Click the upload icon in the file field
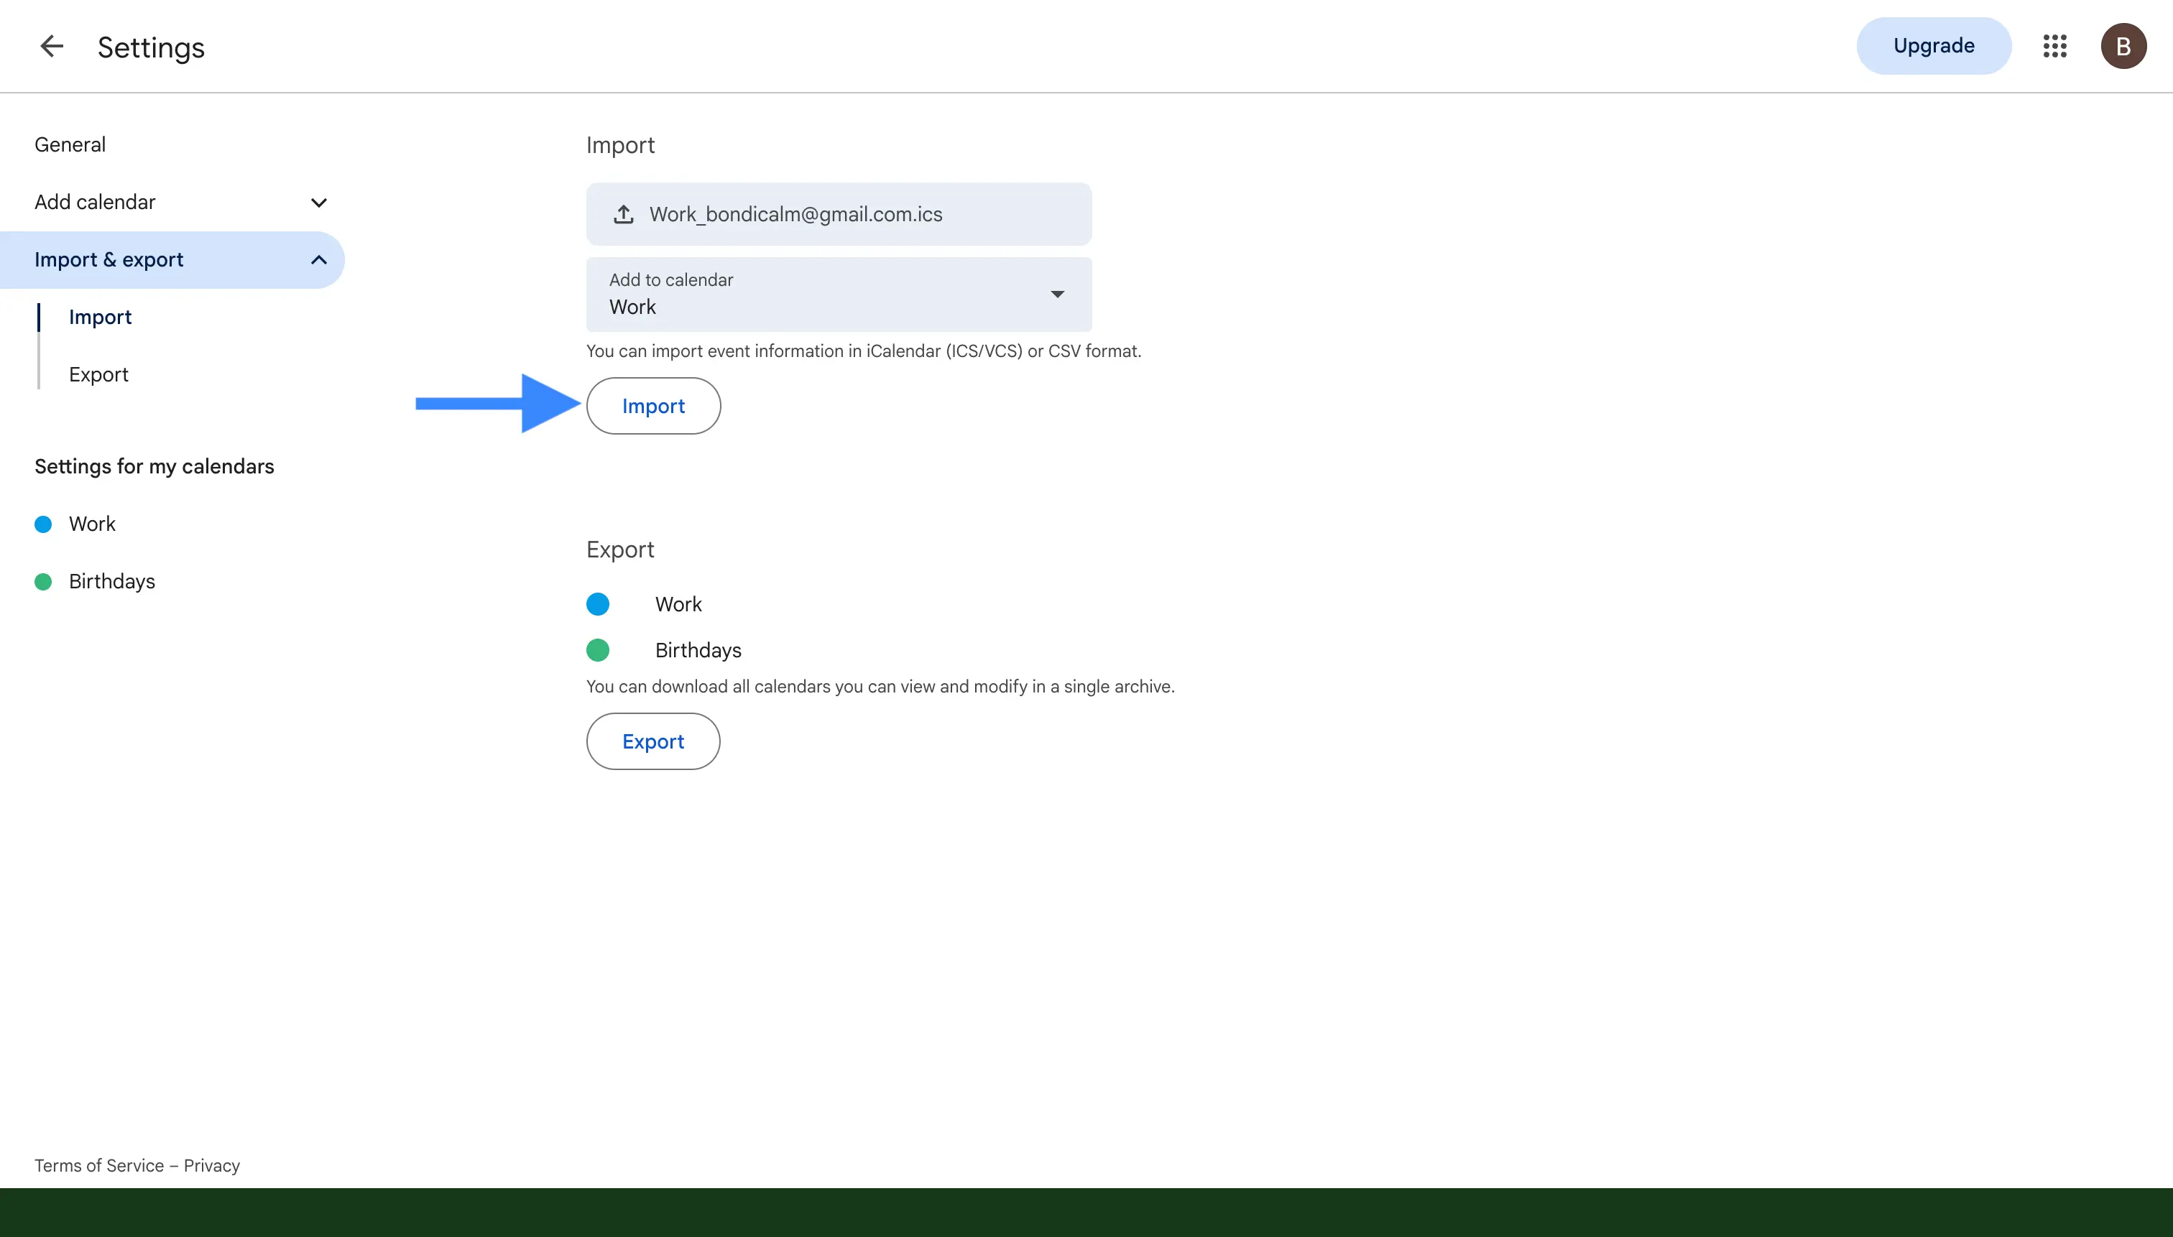Image resolution: width=2173 pixels, height=1237 pixels. pos(623,214)
